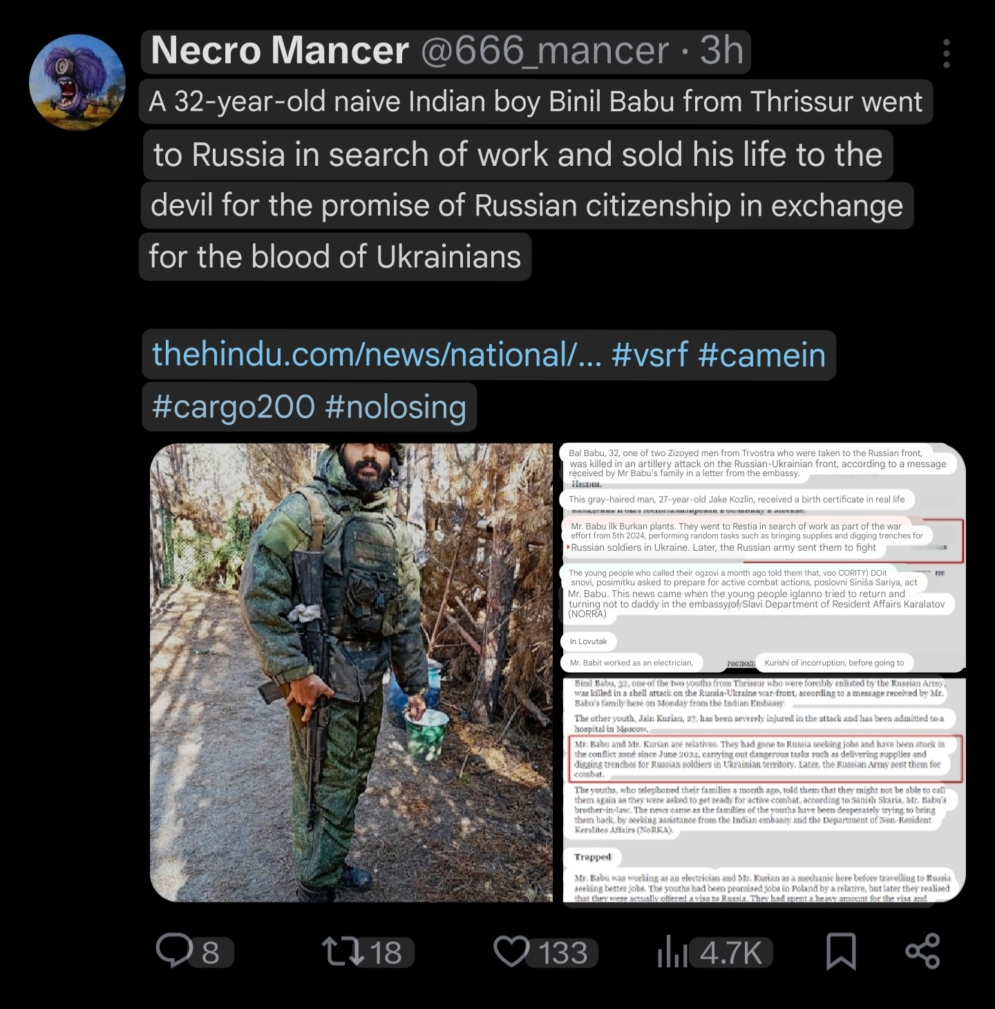Open the Necro Mancer display name
The height and width of the screenshot is (1009, 995).
(x=280, y=50)
